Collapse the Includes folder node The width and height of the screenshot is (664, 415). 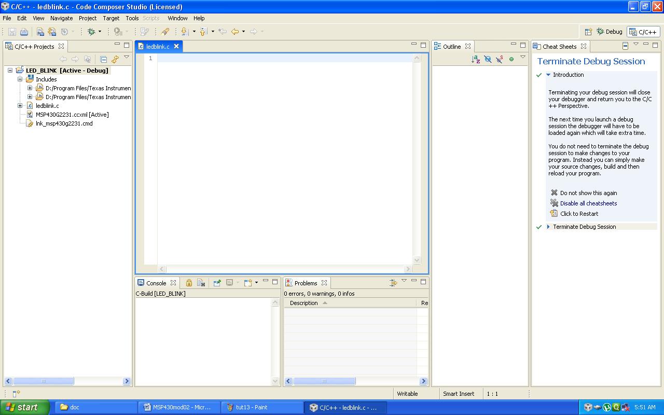pyautogui.click(x=20, y=79)
